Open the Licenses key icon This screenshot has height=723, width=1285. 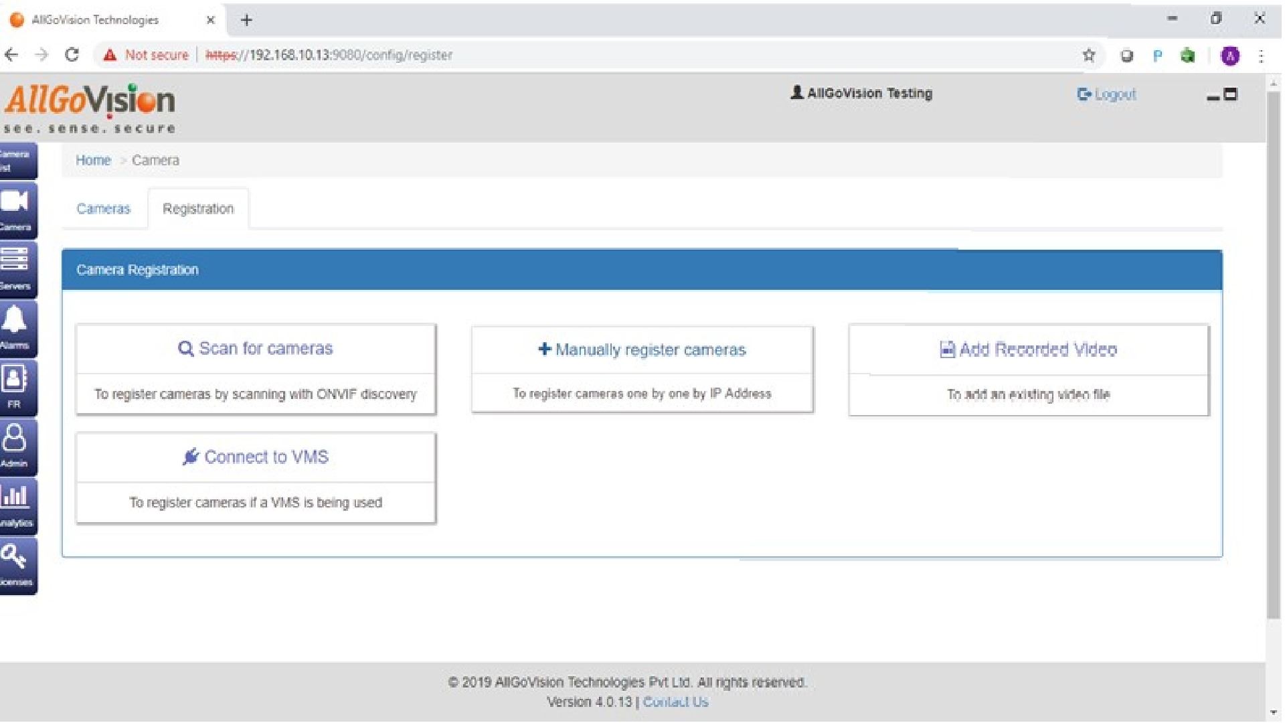click(17, 565)
